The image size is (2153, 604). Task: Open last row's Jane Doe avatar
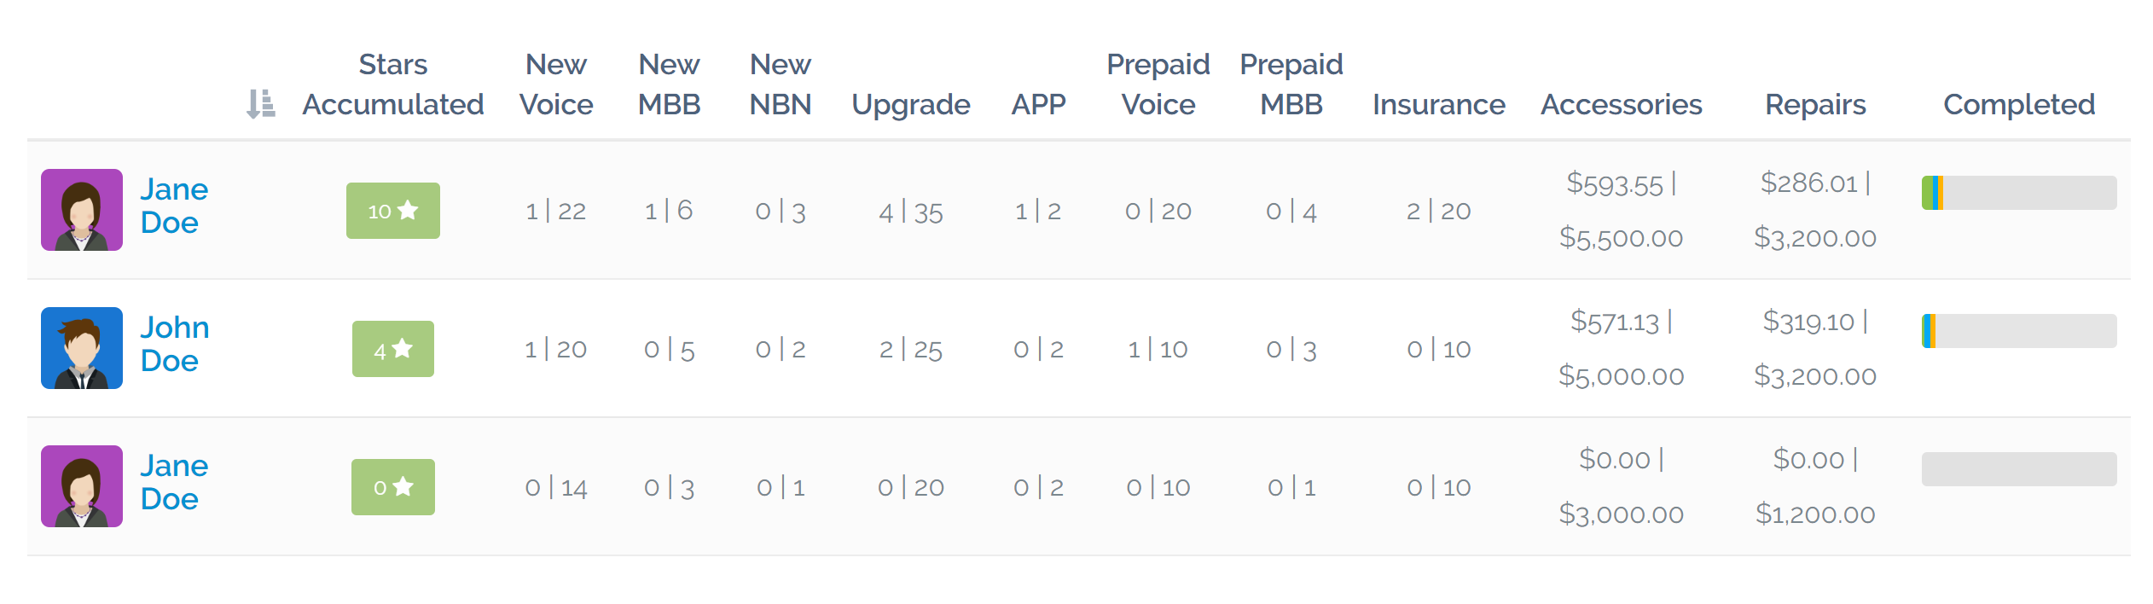tap(82, 486)
